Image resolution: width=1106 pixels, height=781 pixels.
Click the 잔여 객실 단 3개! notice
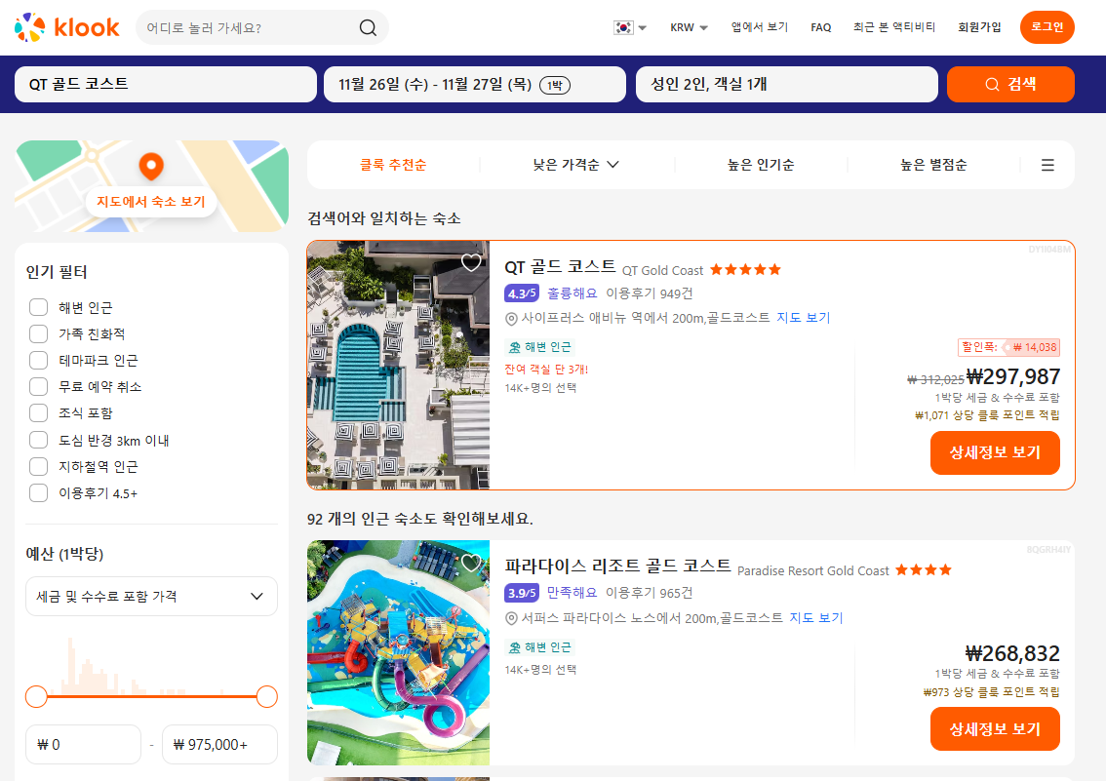(546, 370)
